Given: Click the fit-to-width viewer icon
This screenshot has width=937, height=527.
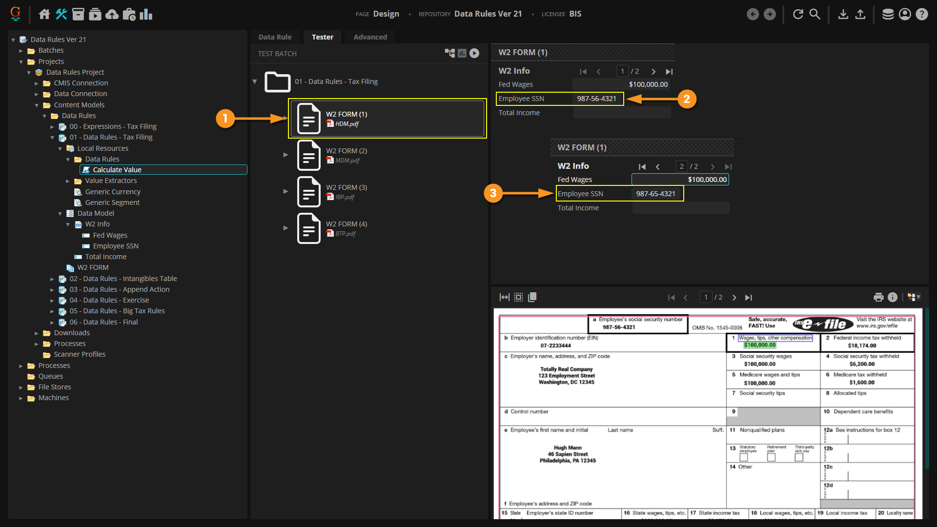Looking at the screenshot, I should 504,297.
